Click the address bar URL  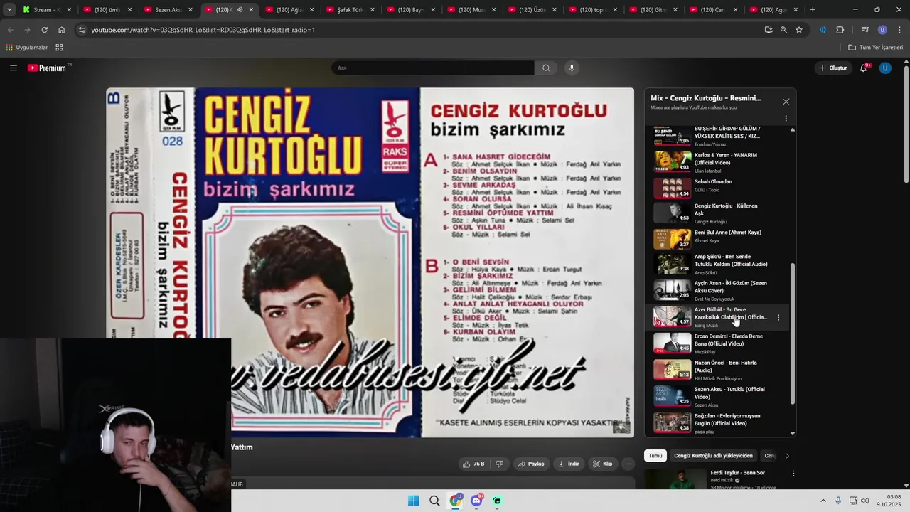pyautogui.click(x=203, y=30)
